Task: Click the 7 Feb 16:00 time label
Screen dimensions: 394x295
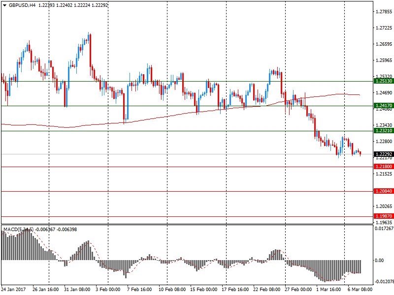Action: coord(139,289)
